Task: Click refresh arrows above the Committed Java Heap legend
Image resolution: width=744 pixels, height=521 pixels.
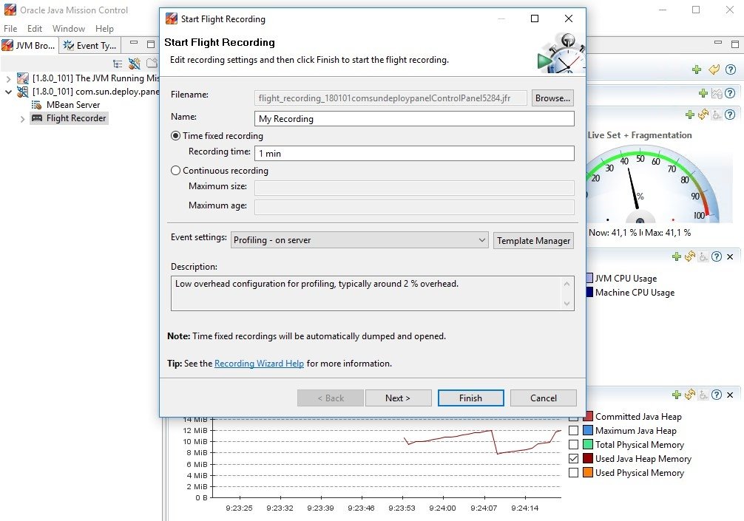Action: pyautogui.click(x=690, y=395)
